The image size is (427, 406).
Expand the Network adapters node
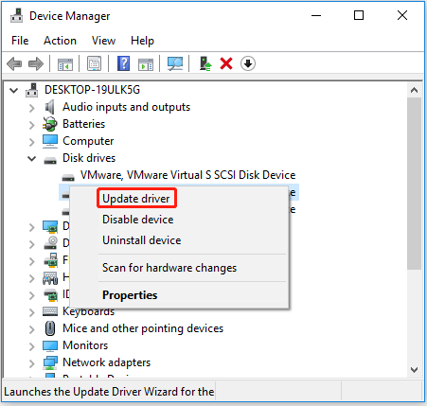[x=31, y=363]
